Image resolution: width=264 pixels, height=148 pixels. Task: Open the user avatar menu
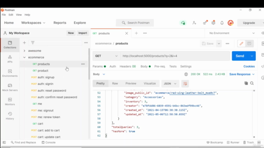click(x=231, y=23)
